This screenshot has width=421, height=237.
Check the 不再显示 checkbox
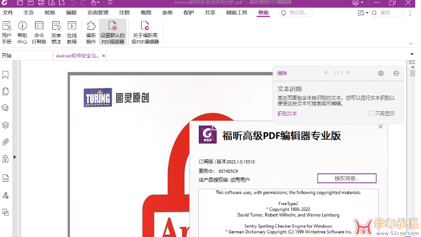coord(371,114)
